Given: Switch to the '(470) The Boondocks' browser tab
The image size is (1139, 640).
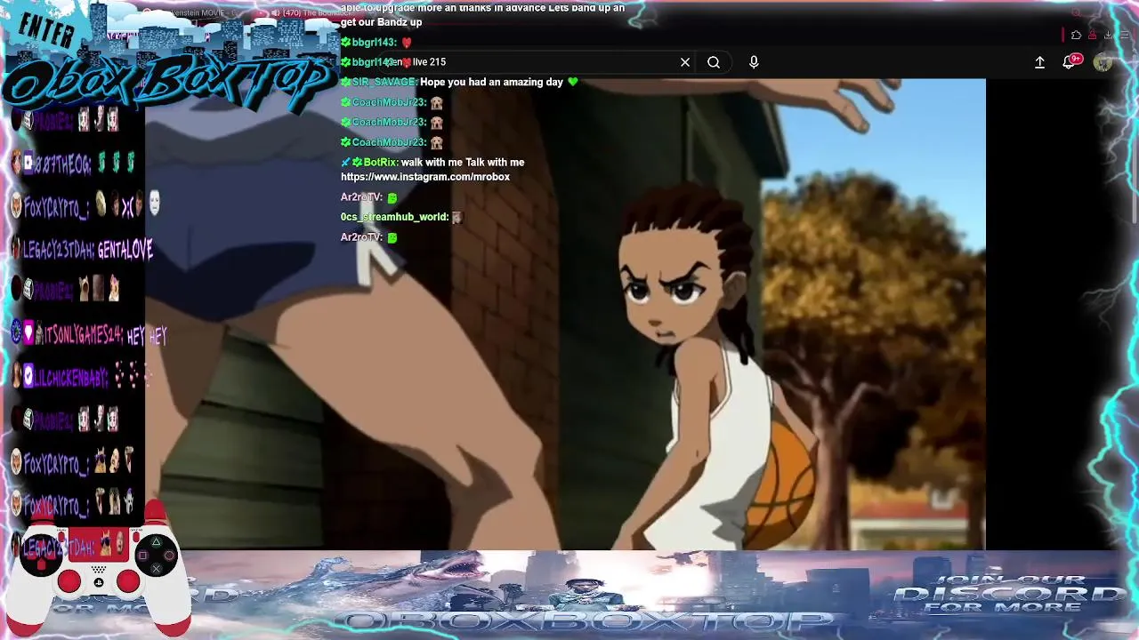Looking at the screenshot, I should [x=307, y=12].
